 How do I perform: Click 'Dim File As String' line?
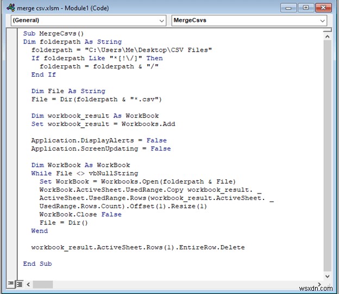click(x=68, y=91)
